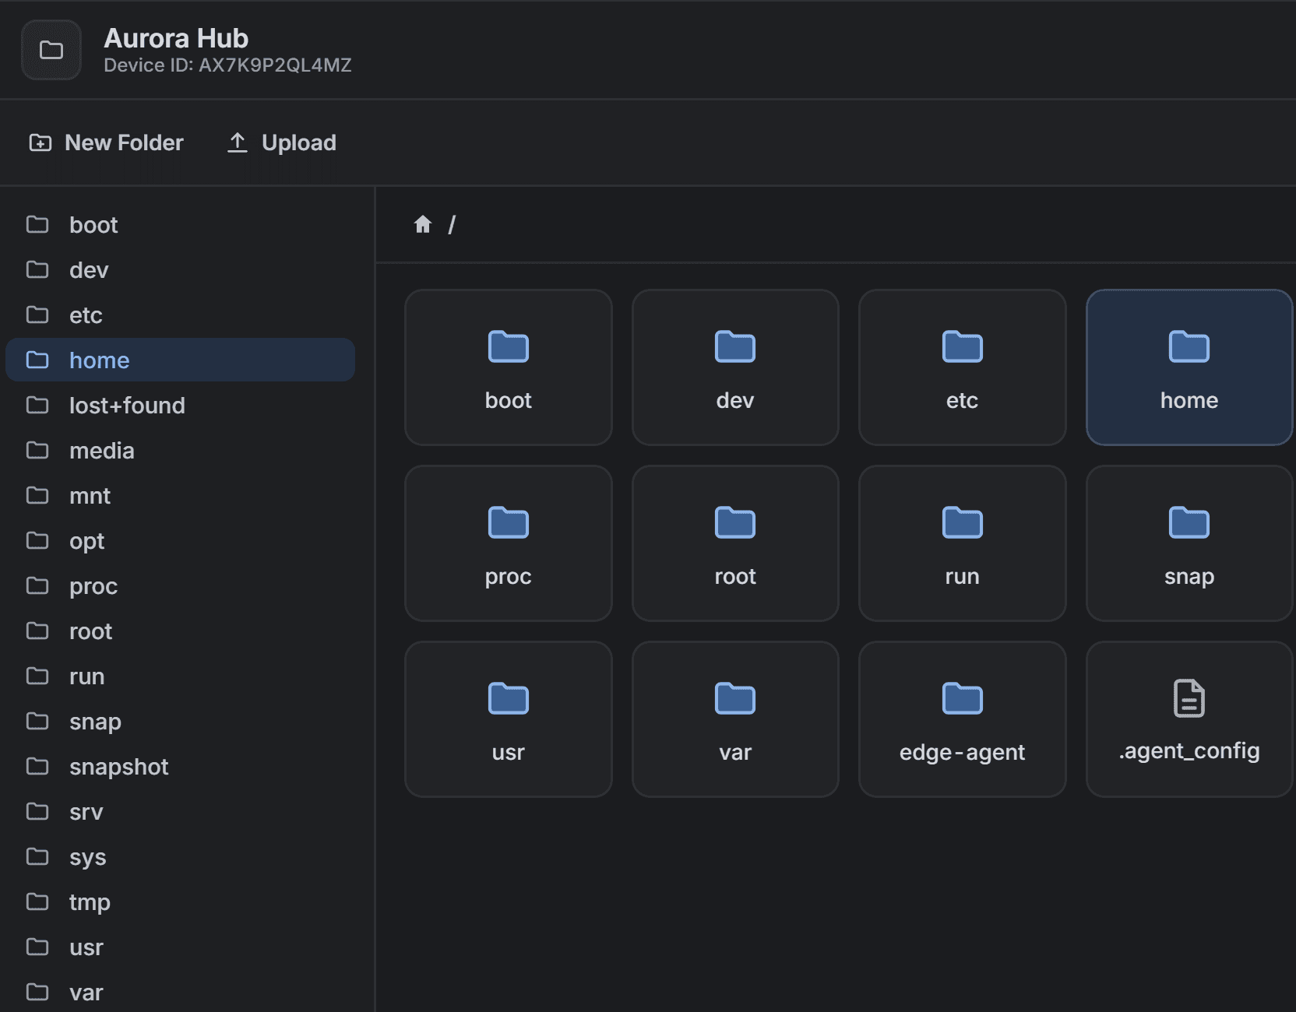Screen dimensions: 1296x1012
Task: Open the run folder card in grid
Action: (963, 543)
